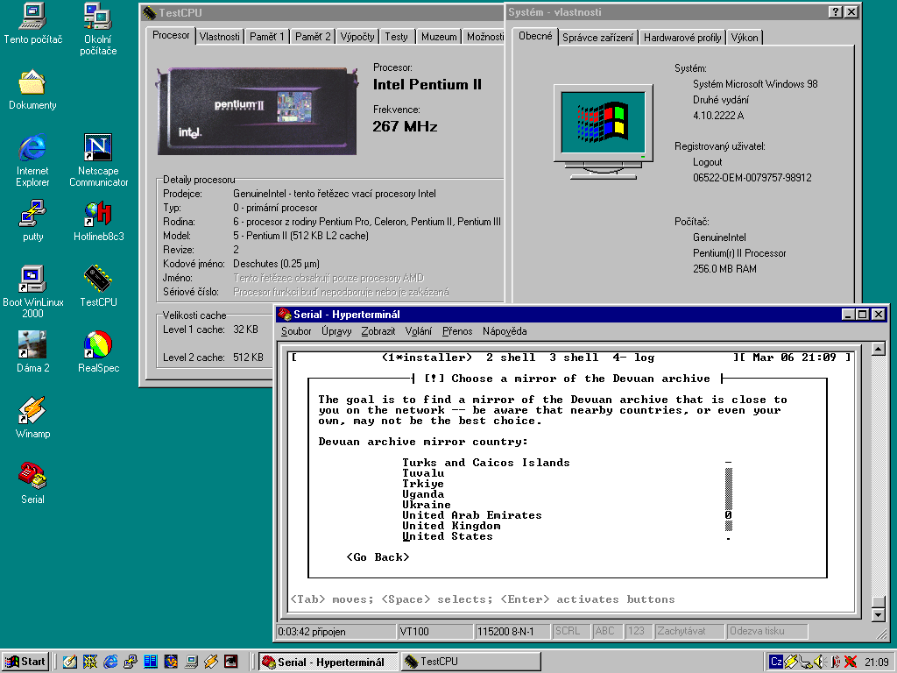The height and width of the screenshot is (673, 897).
Task: Open the Hotlineb8c3 shortcut icon
Action: point(97,214)
